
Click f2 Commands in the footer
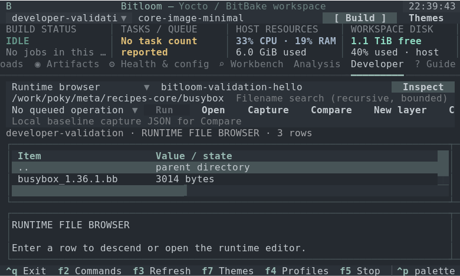coord(90,271)
